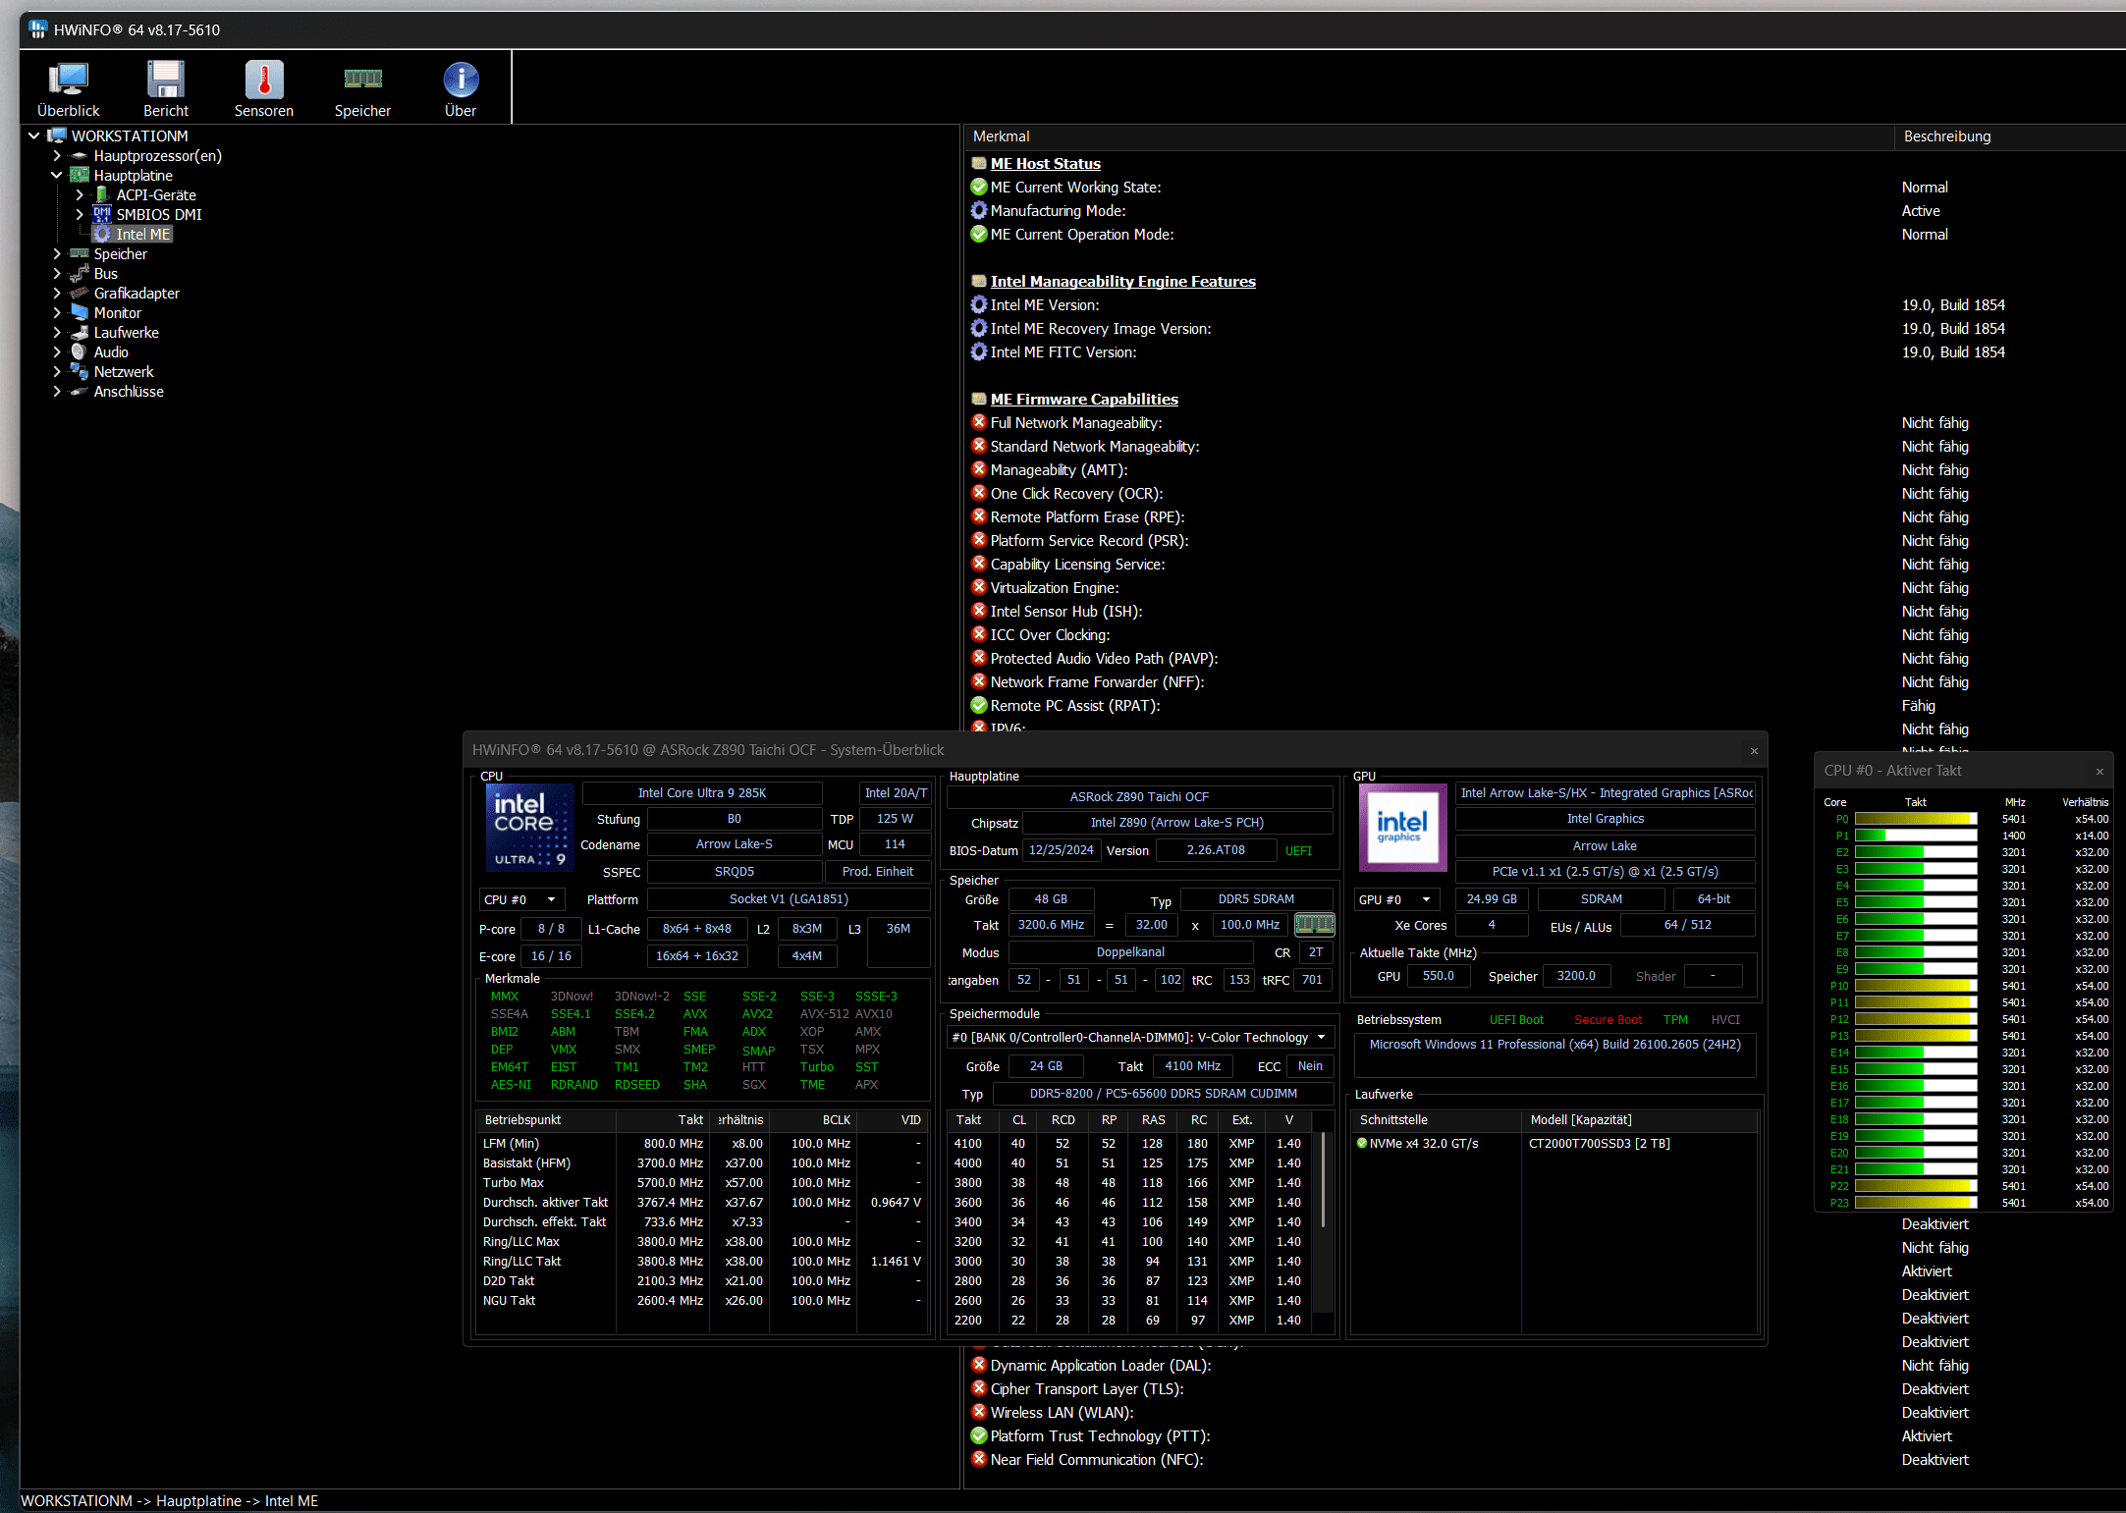
Task: Click the Intel Core Ultra 9 285K field
Action: tap(702, 792)
